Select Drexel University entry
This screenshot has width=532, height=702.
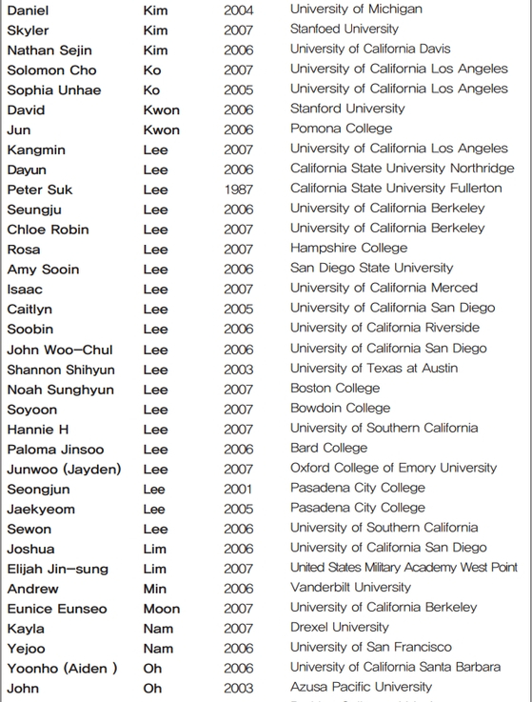339,627
